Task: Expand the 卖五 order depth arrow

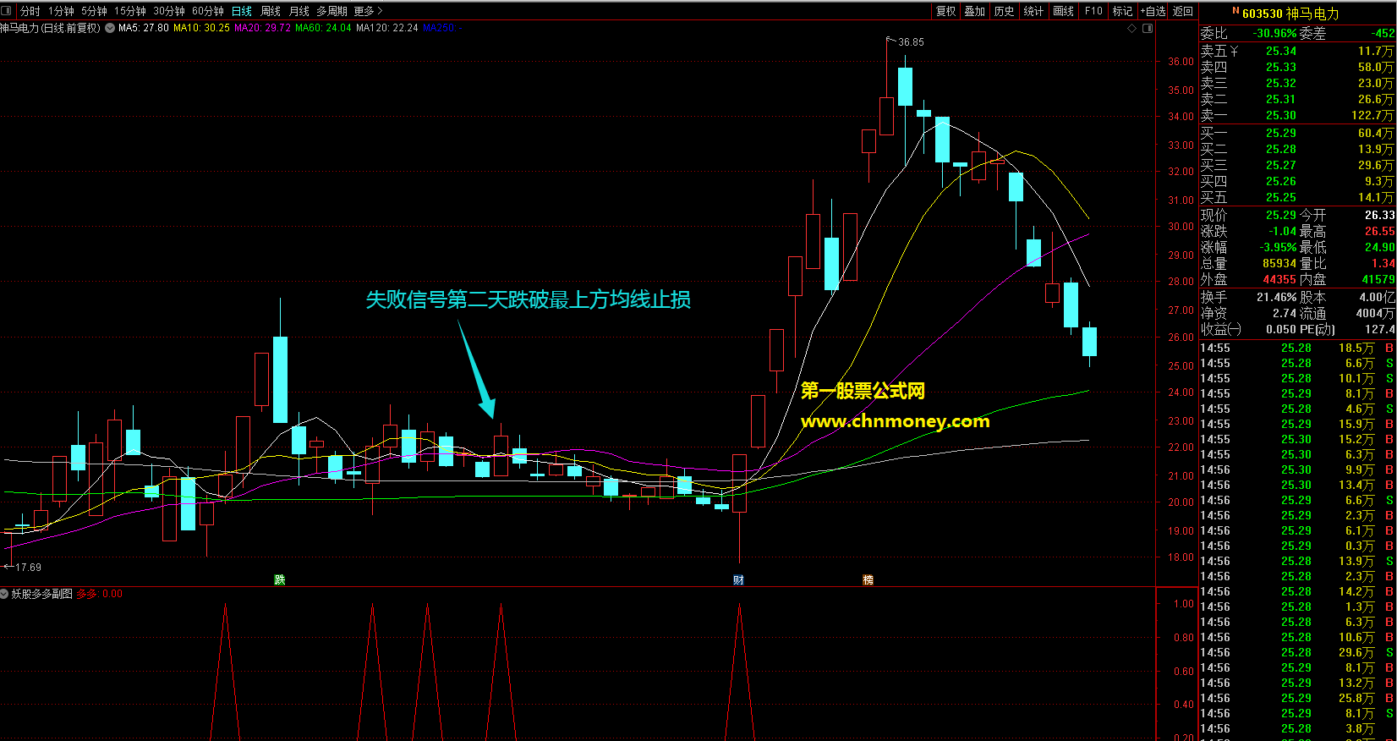Action: pyautogui.click(x=1235, y=52)
